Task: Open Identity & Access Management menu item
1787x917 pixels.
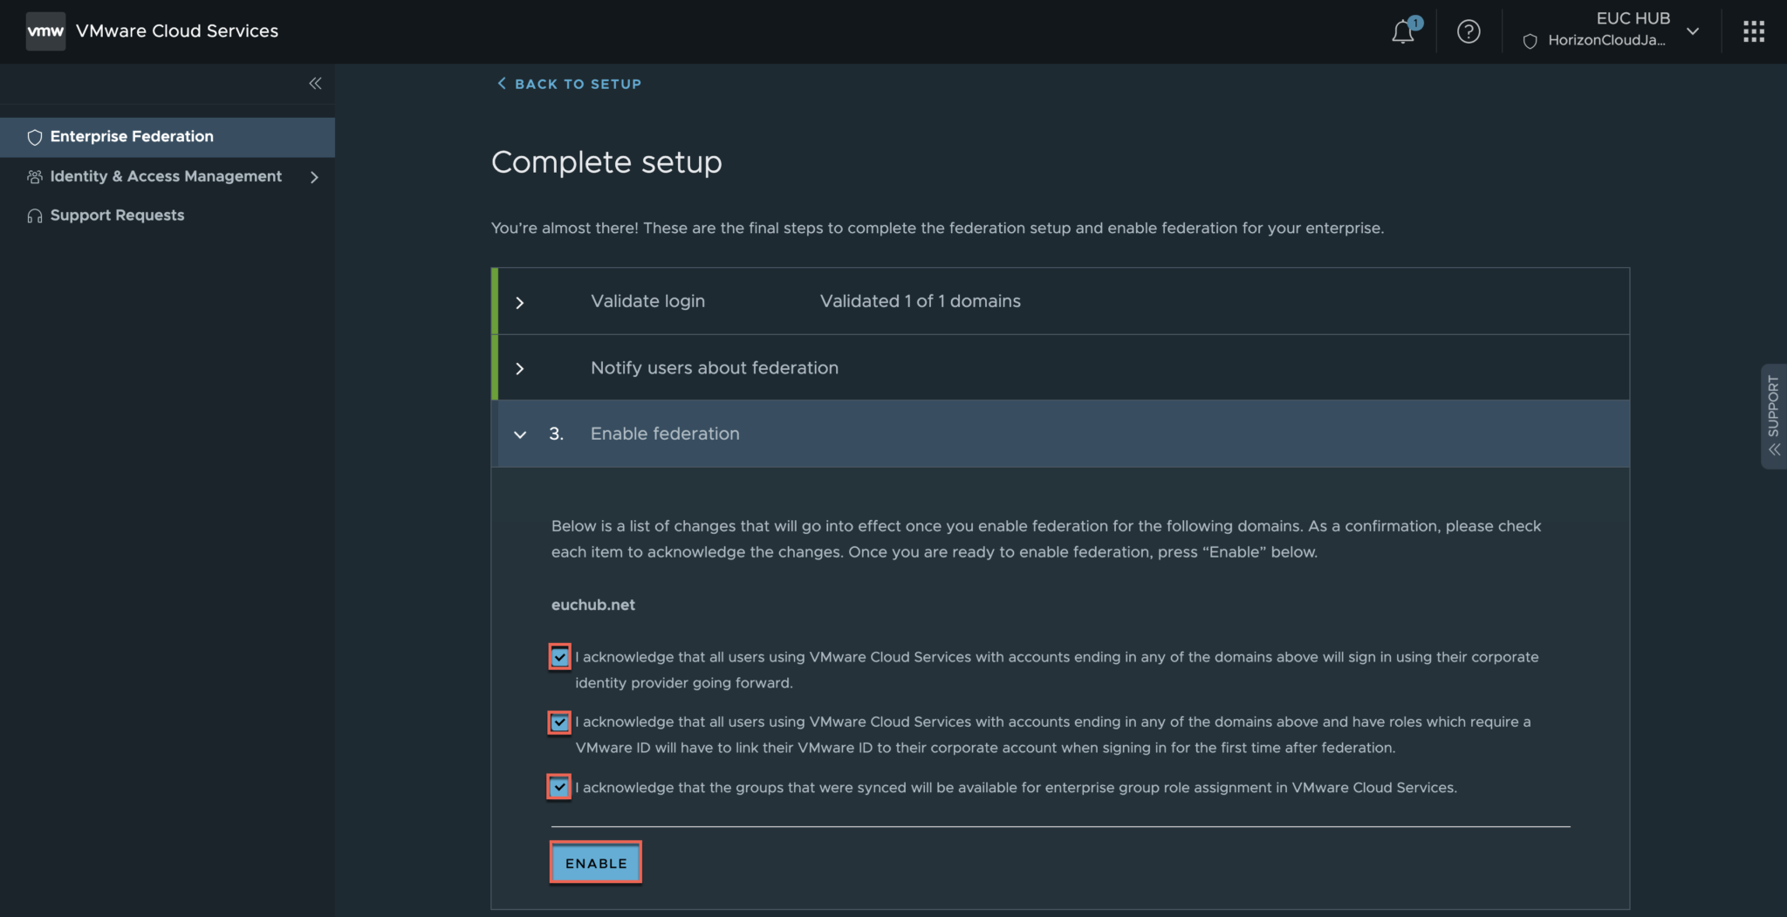Action: coord(168,176)
